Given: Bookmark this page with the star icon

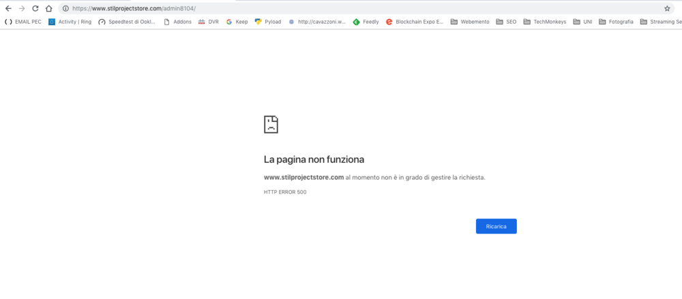Looking at the screenshot, I should [667, 8].
